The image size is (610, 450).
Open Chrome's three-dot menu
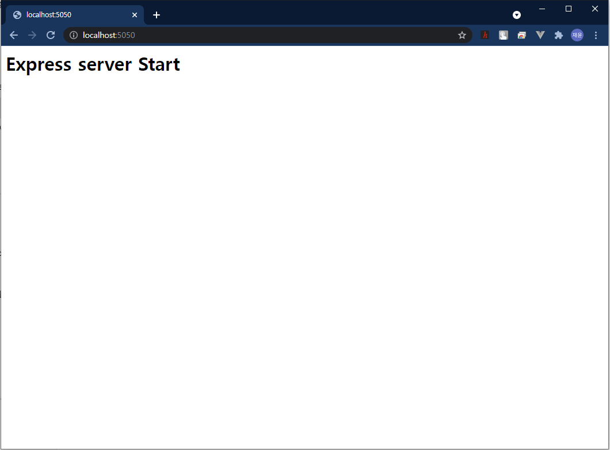pos(596,36)
